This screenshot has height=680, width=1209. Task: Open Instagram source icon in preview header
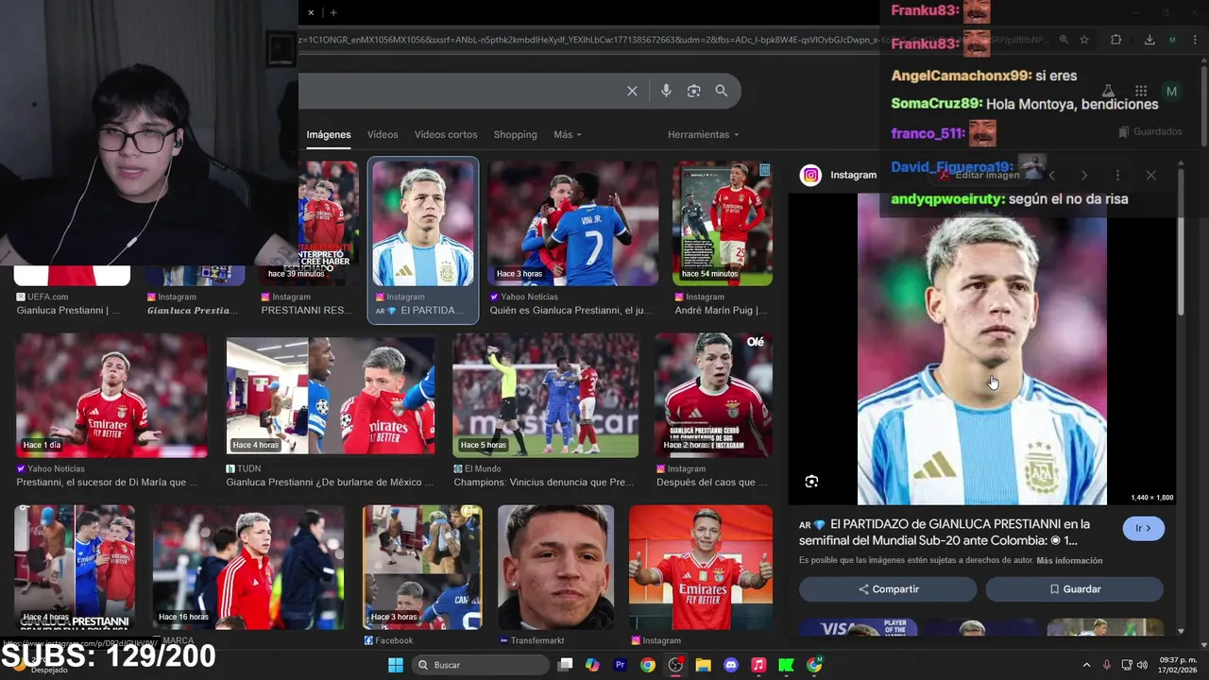point(810,175)
